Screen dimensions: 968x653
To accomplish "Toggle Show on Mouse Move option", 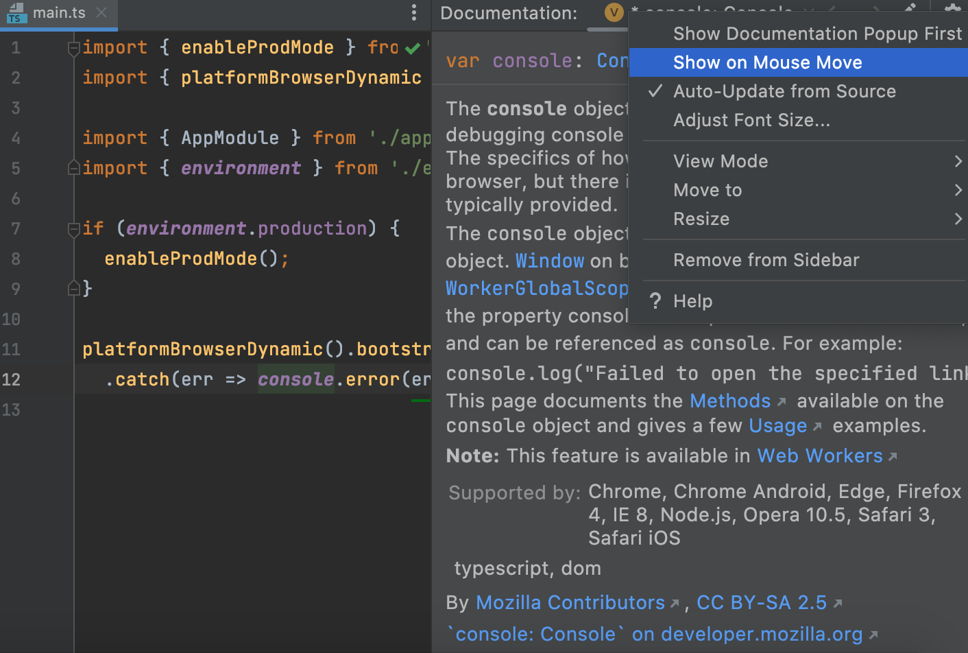I will coord(798,62).
